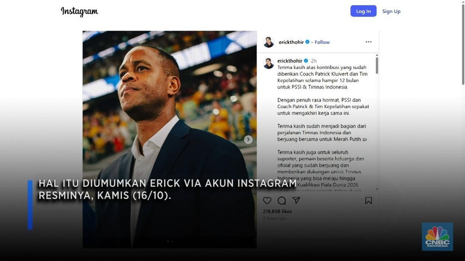Click the page's vertical scrollbar
Image resolution: width=465 pixels, height=261 pixels.
click(x=463, y=43)
